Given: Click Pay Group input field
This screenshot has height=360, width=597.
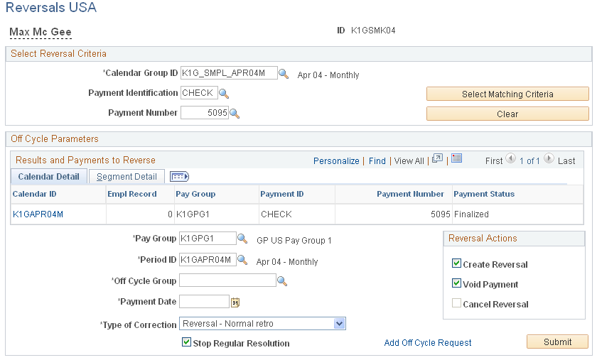Looking at the screenshot, I should click(x=208, y=238).
